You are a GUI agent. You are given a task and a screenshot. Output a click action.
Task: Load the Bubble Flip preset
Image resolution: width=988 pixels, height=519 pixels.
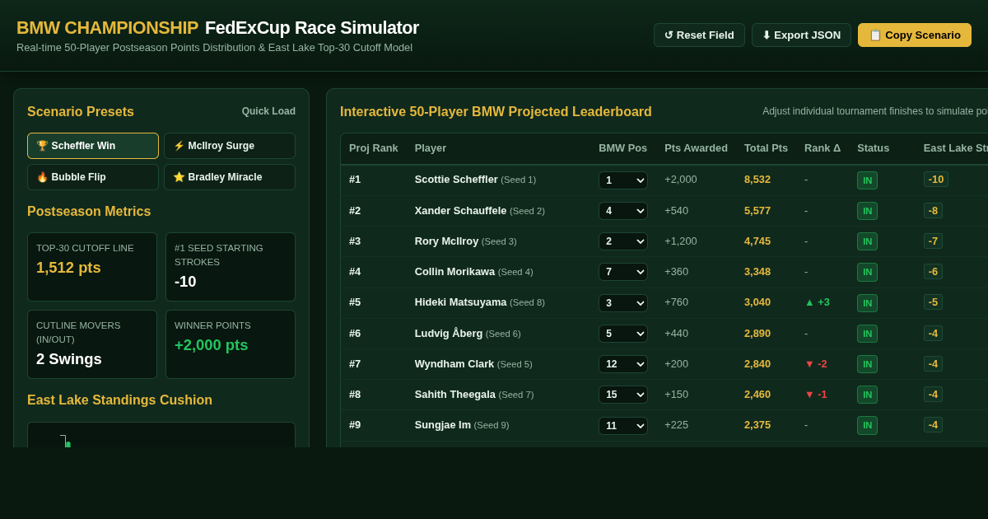pos(93,177)
